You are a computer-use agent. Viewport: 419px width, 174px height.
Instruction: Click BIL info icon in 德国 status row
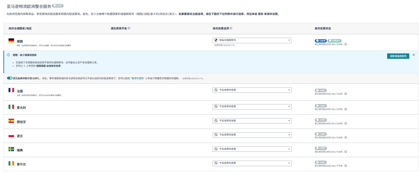tap(346, 44)
